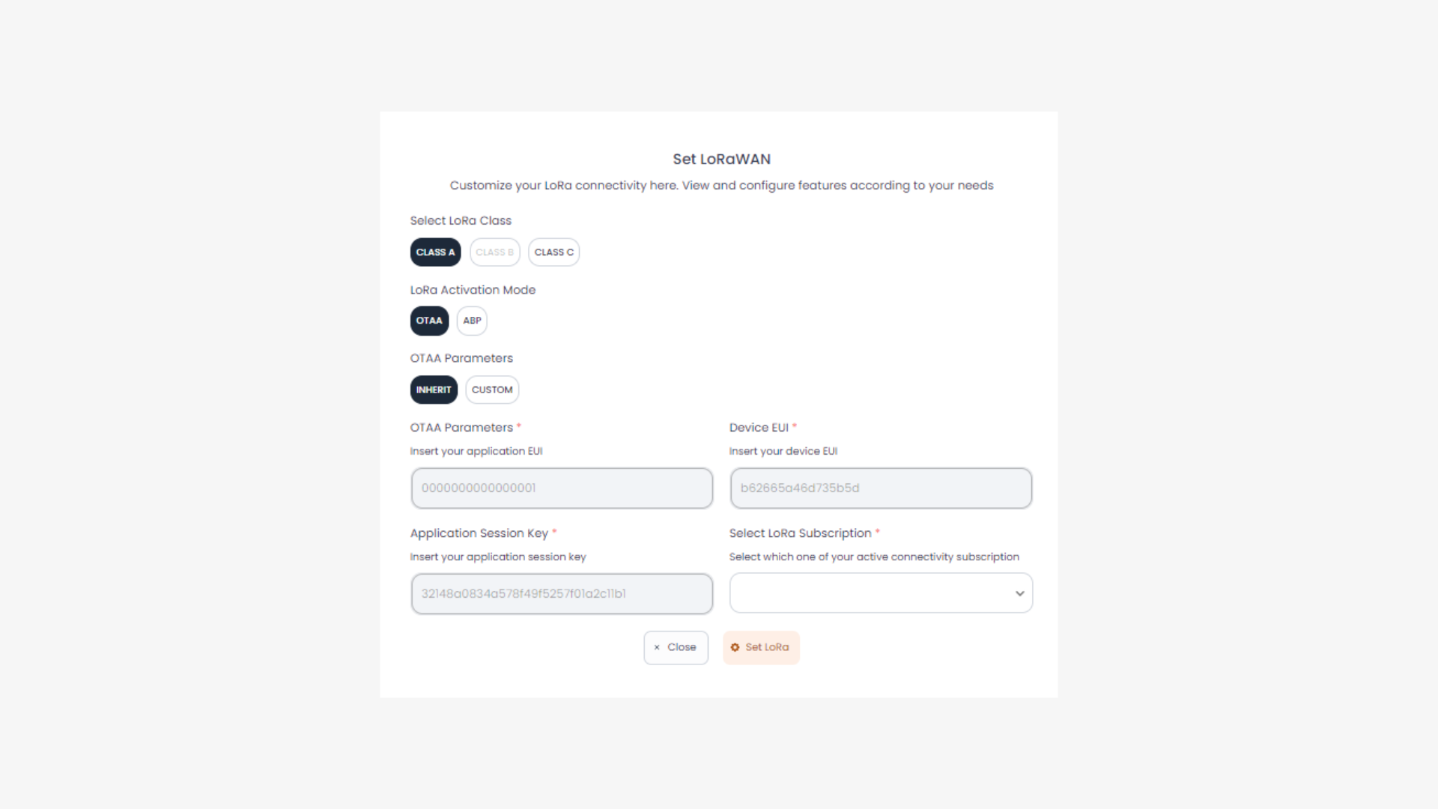Click the Select LoRa Subscription label
This screenshot has height=809, width=1438.
800,533
